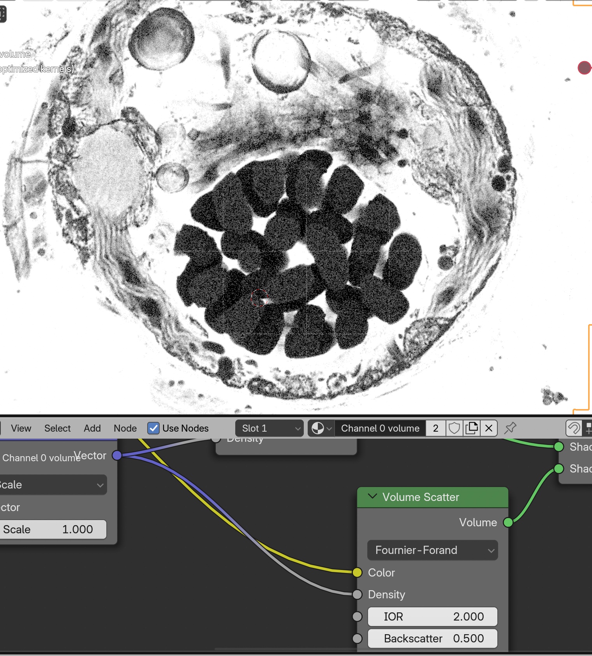The width and height of the screenshot is (592, 656).
Task: Open the Node menu
Action: coord(125,429)
